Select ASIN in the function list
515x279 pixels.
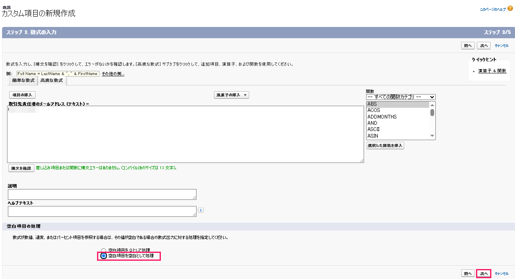tap(398, 136)
